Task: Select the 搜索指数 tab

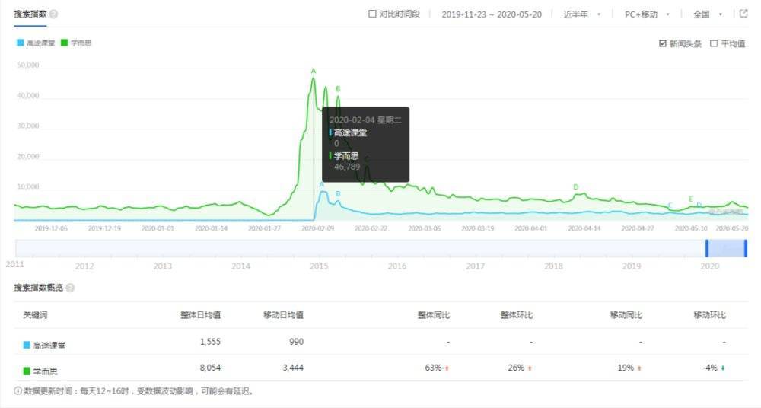Action: coord(30,14)
